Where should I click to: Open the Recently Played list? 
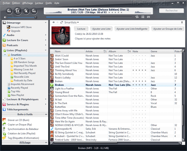point(19,88)
